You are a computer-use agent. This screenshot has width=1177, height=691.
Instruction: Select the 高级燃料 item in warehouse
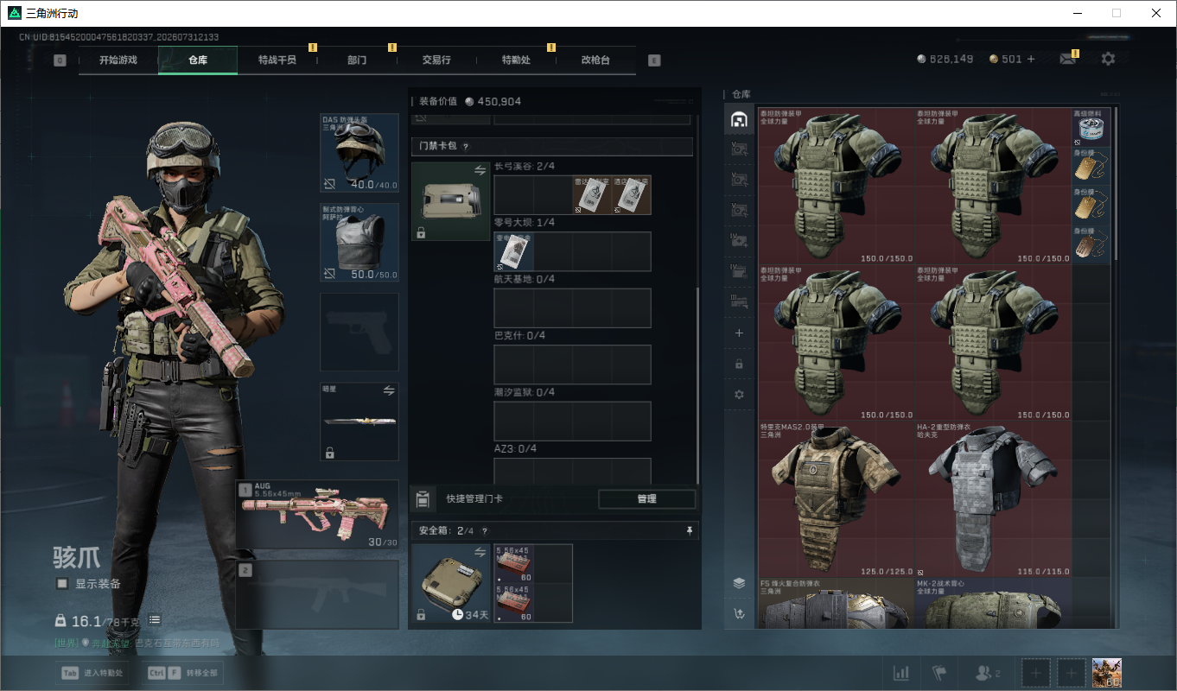pyautogui.click(x=1091, y=126)
